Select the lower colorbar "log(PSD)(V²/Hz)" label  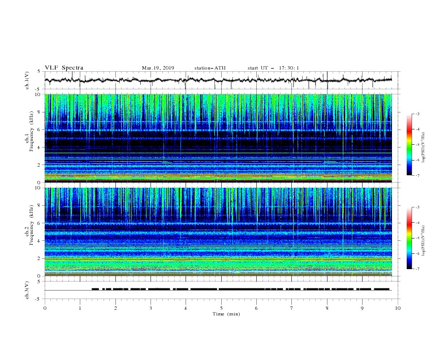[423, 241]
